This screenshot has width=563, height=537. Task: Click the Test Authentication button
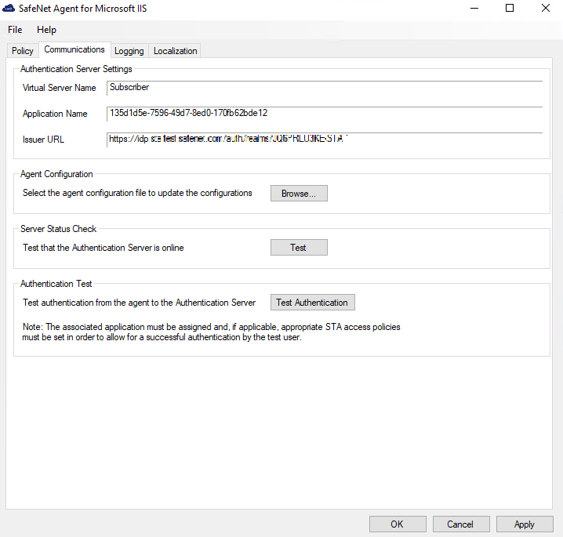(x=312, y=303)
